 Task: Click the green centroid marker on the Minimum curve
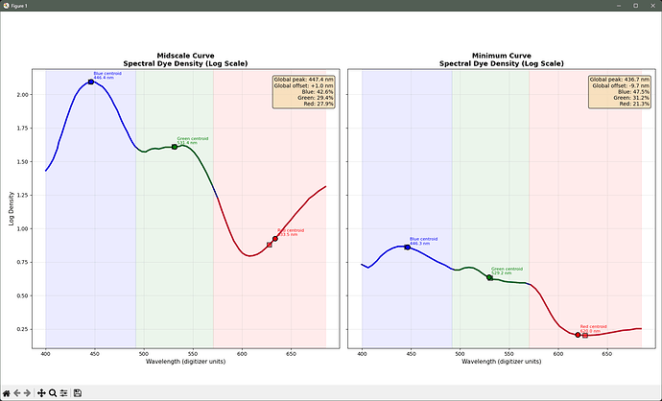[x=489, y=277]
